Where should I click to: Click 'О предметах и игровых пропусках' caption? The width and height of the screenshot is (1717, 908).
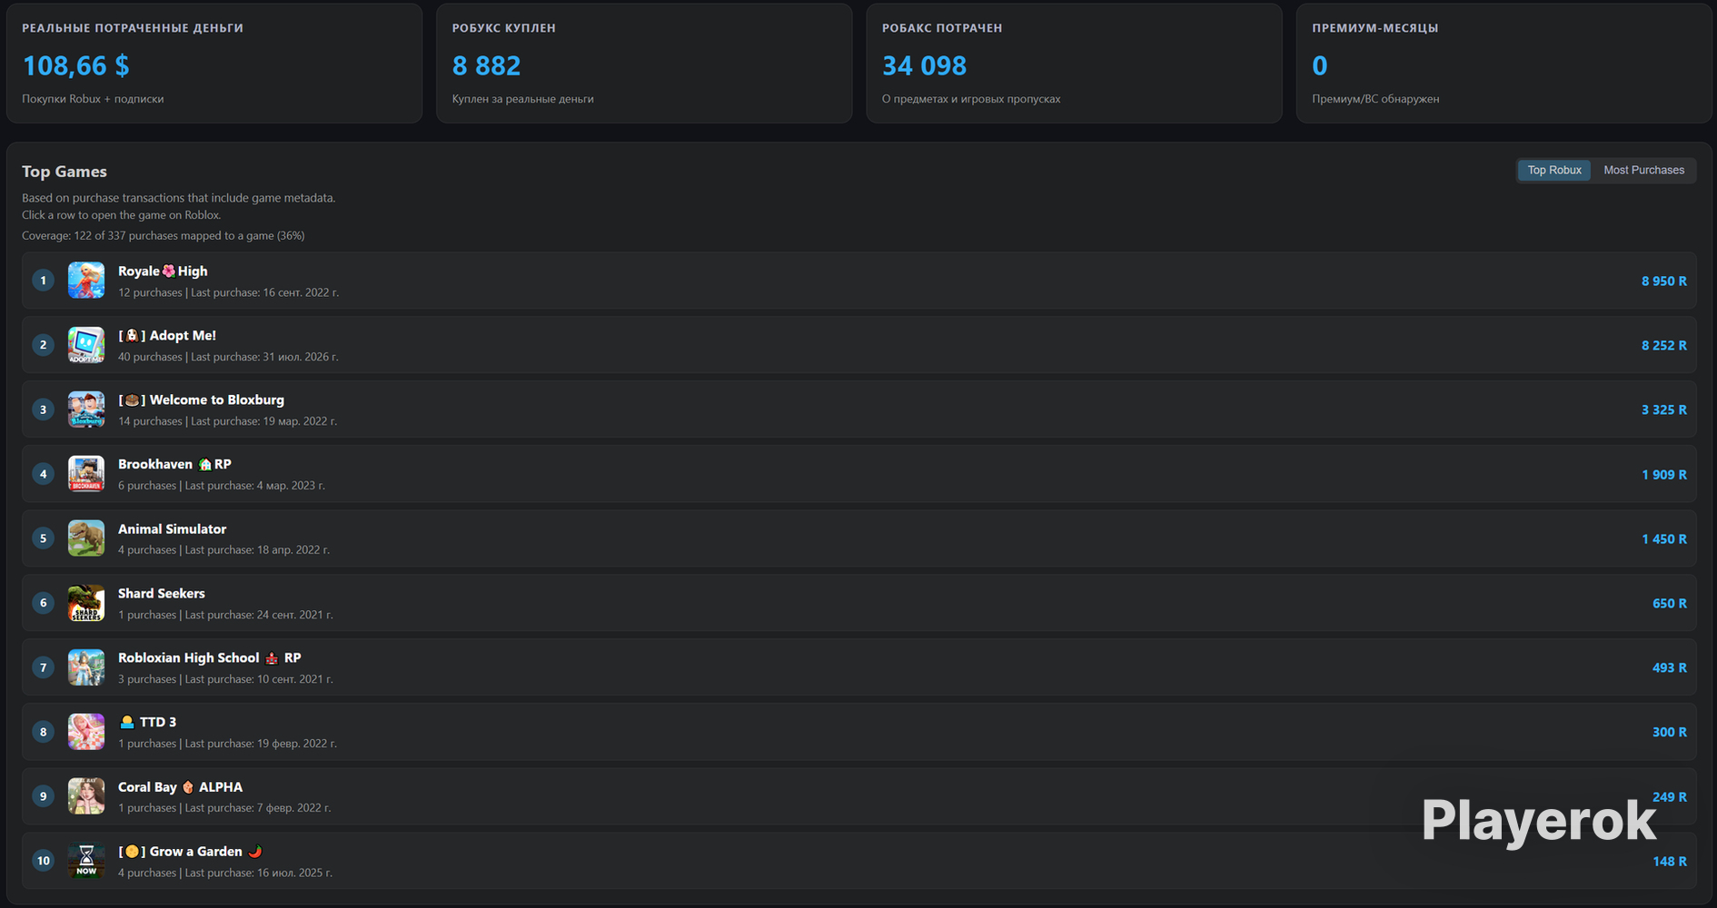[971, 99]
